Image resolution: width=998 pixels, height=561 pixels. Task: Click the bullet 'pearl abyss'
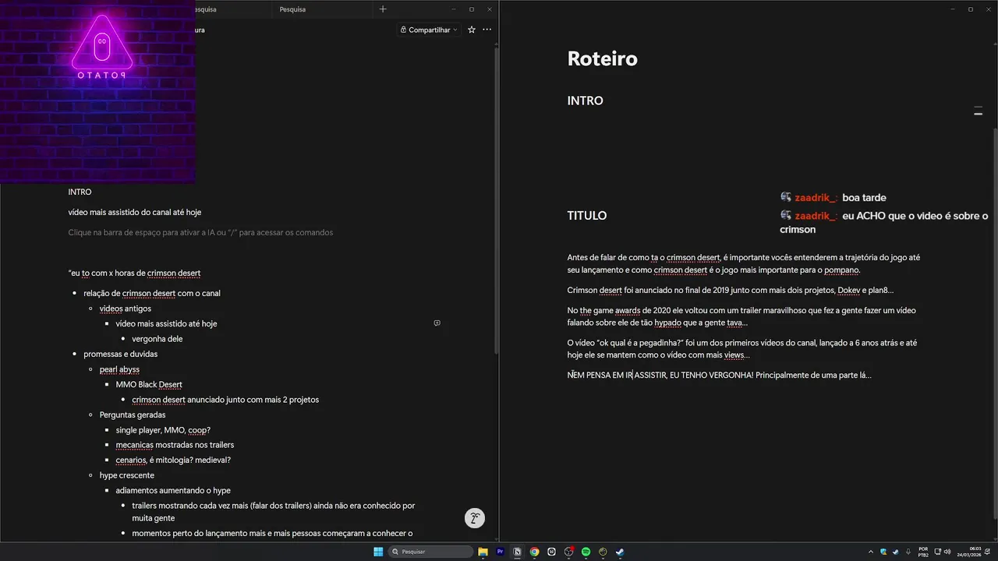tap(119, 369)
